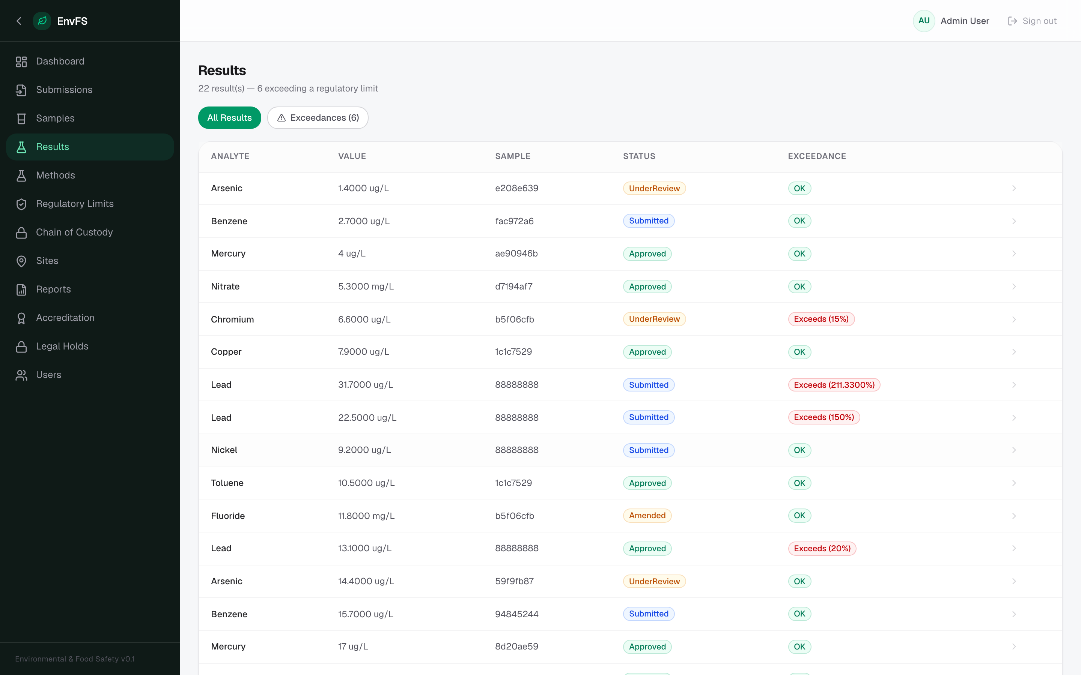Viewport: 1081px width, 675px height.
Task: Show Exceedances (6) filter
Action: pos(318,118)
